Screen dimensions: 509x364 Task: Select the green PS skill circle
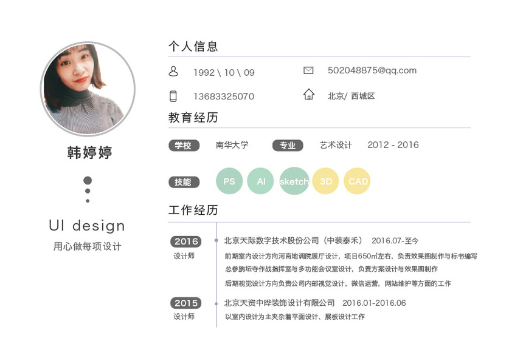point(229,181)
